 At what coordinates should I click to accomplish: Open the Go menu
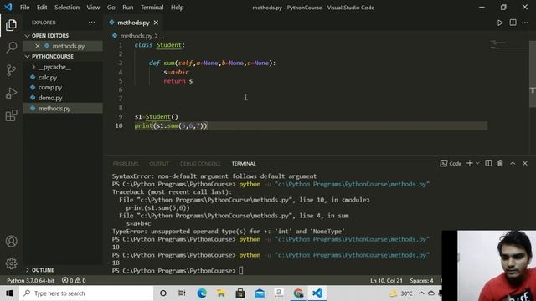click(111, 8)
